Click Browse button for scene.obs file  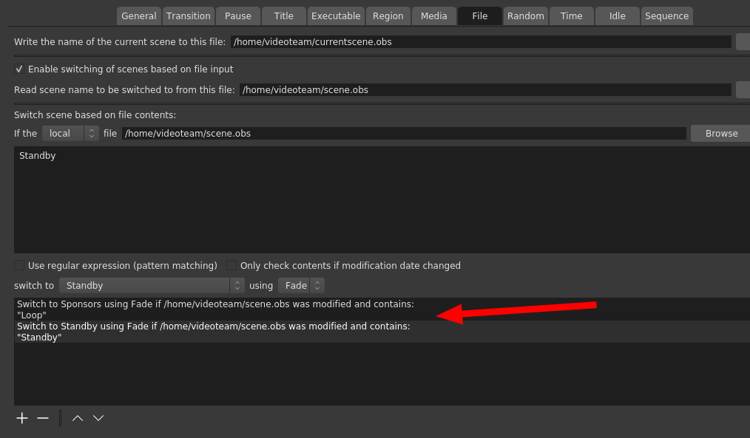[x=721, y=134]
